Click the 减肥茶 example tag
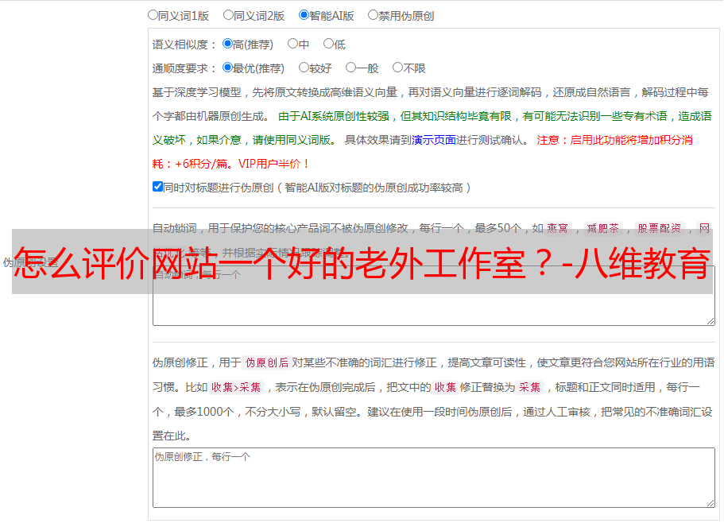 click(x=602, y=228)
